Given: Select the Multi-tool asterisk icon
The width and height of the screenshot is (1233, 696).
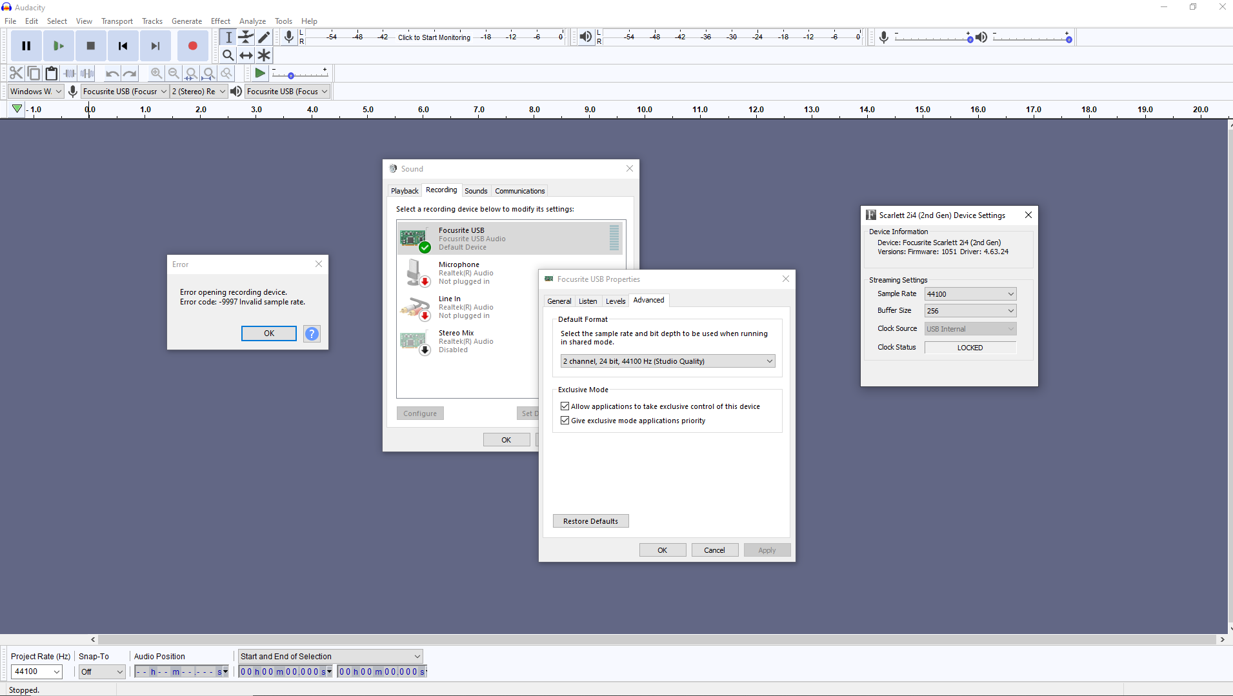Looking at the screenshot, I should click(265, 55).
